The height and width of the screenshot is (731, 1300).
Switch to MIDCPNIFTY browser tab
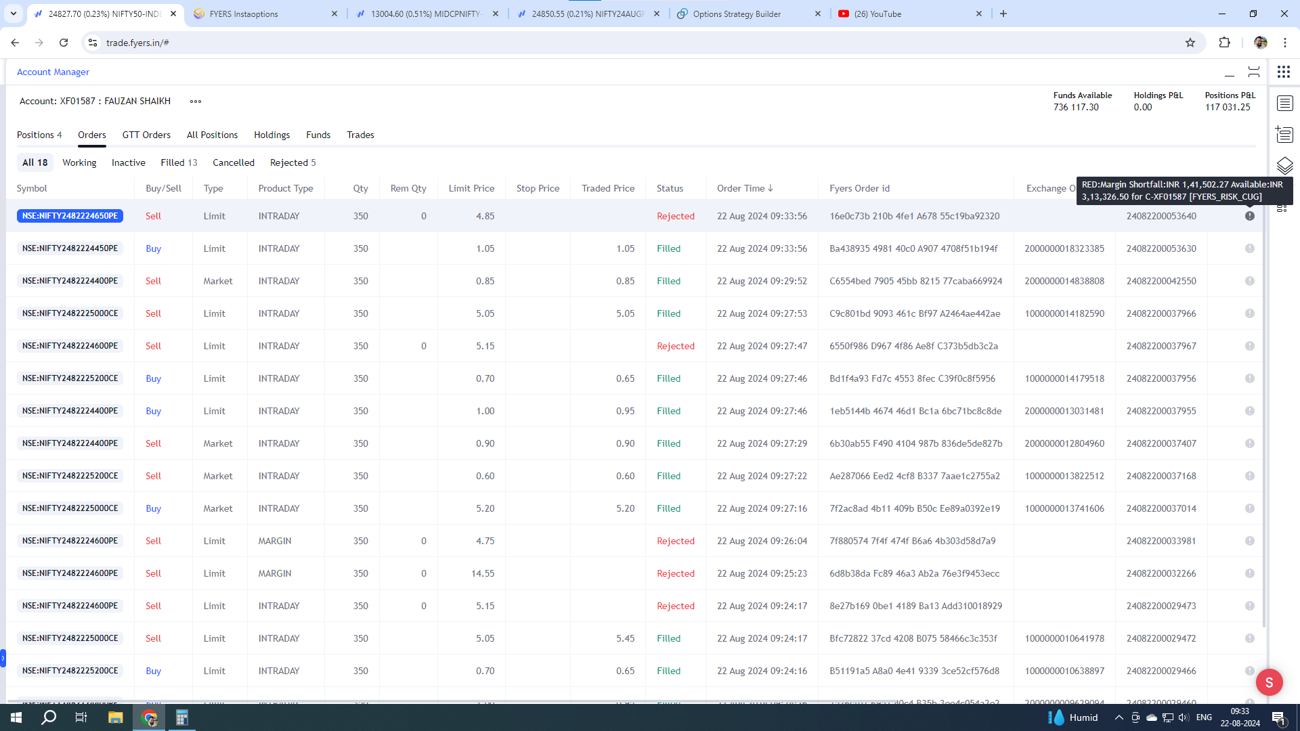pyautogui.click(x=427, y=14)
